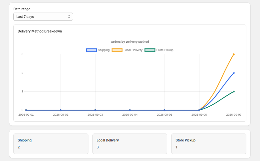Click the Local Delivery count value 3

[x=98, y=147]
